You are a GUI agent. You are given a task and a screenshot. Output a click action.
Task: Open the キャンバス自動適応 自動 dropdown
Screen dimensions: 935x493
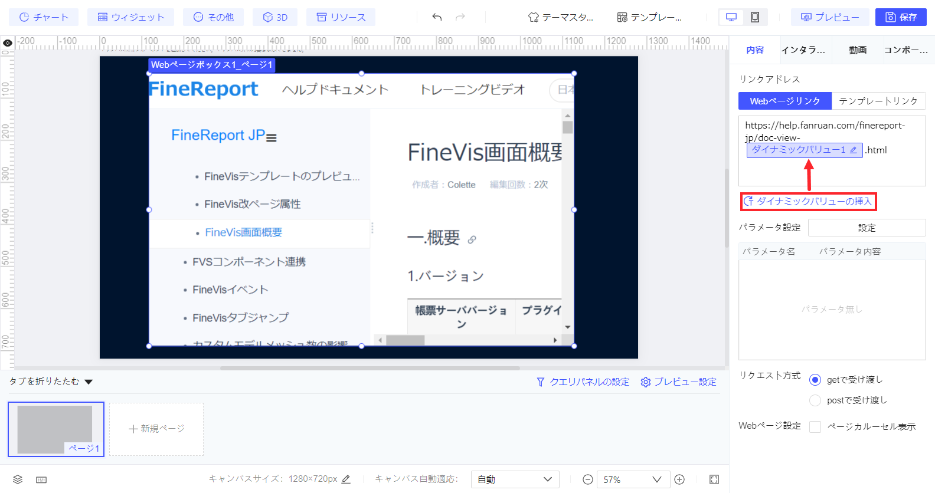(515, 479)
